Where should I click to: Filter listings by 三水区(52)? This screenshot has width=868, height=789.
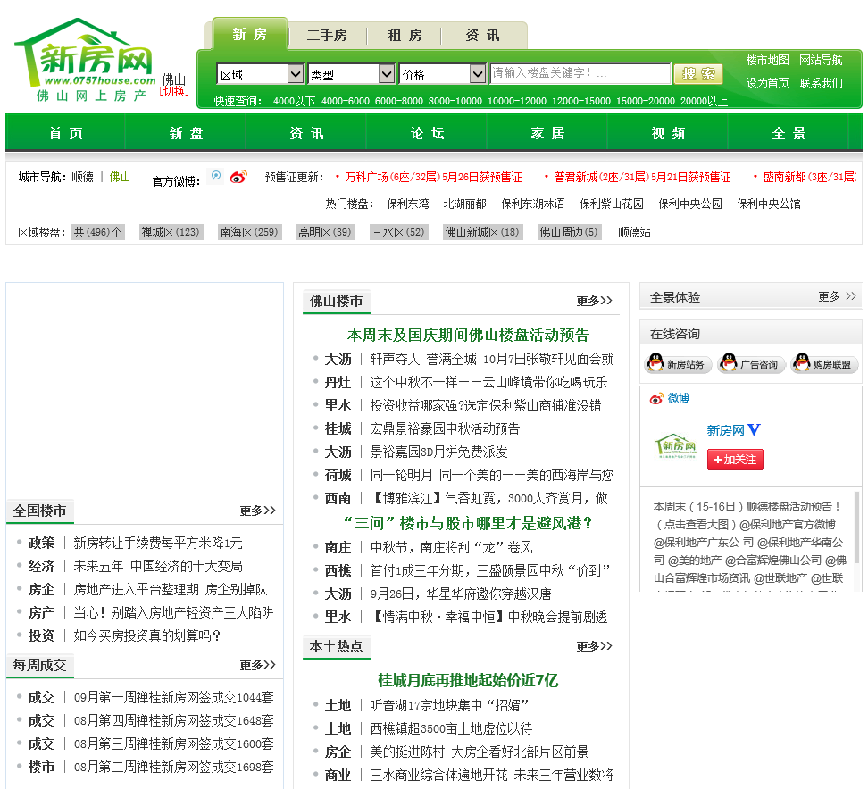click(398, 232)
